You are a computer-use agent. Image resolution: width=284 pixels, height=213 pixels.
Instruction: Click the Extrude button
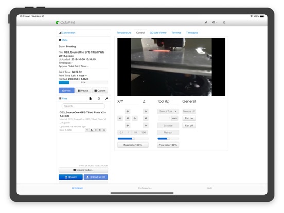tap(168, 126)
